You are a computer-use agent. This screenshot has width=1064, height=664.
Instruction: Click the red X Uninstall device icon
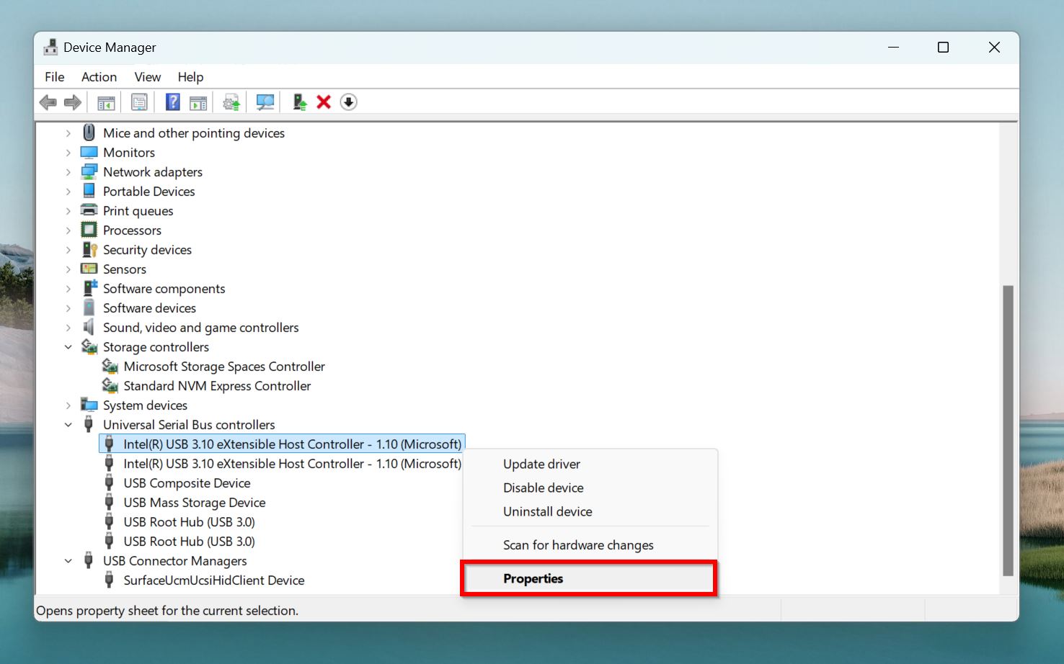click(x=324, y=102)
